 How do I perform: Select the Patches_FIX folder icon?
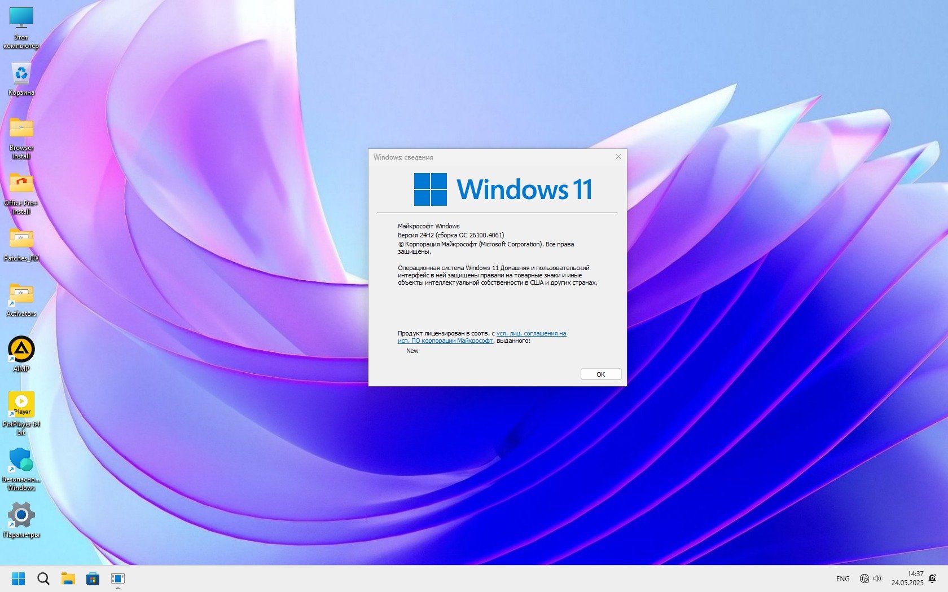pos(21,245)
